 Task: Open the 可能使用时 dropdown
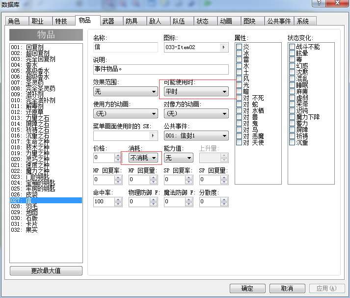click(x=196, y=92)
